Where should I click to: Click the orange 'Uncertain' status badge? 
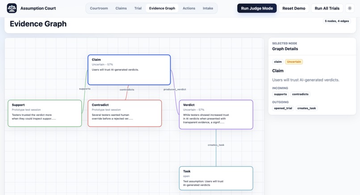click(294, 62)
